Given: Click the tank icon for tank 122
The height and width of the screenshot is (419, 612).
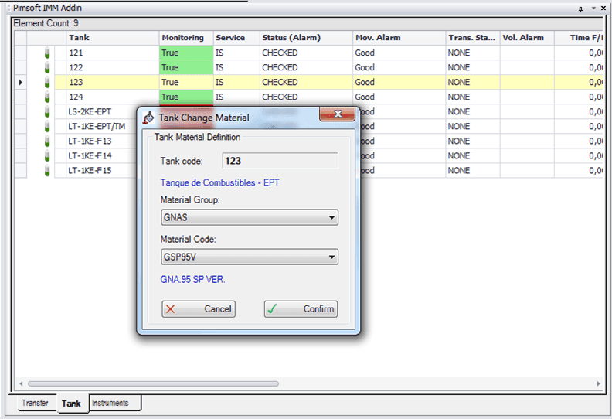Looking at the screenshot, I should [x=47, y=67].
